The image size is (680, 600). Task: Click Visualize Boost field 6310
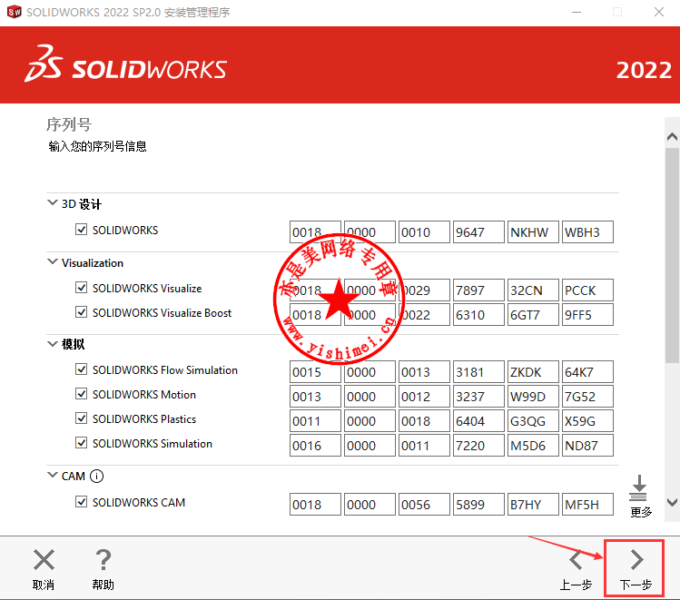(x=478, y=315)
